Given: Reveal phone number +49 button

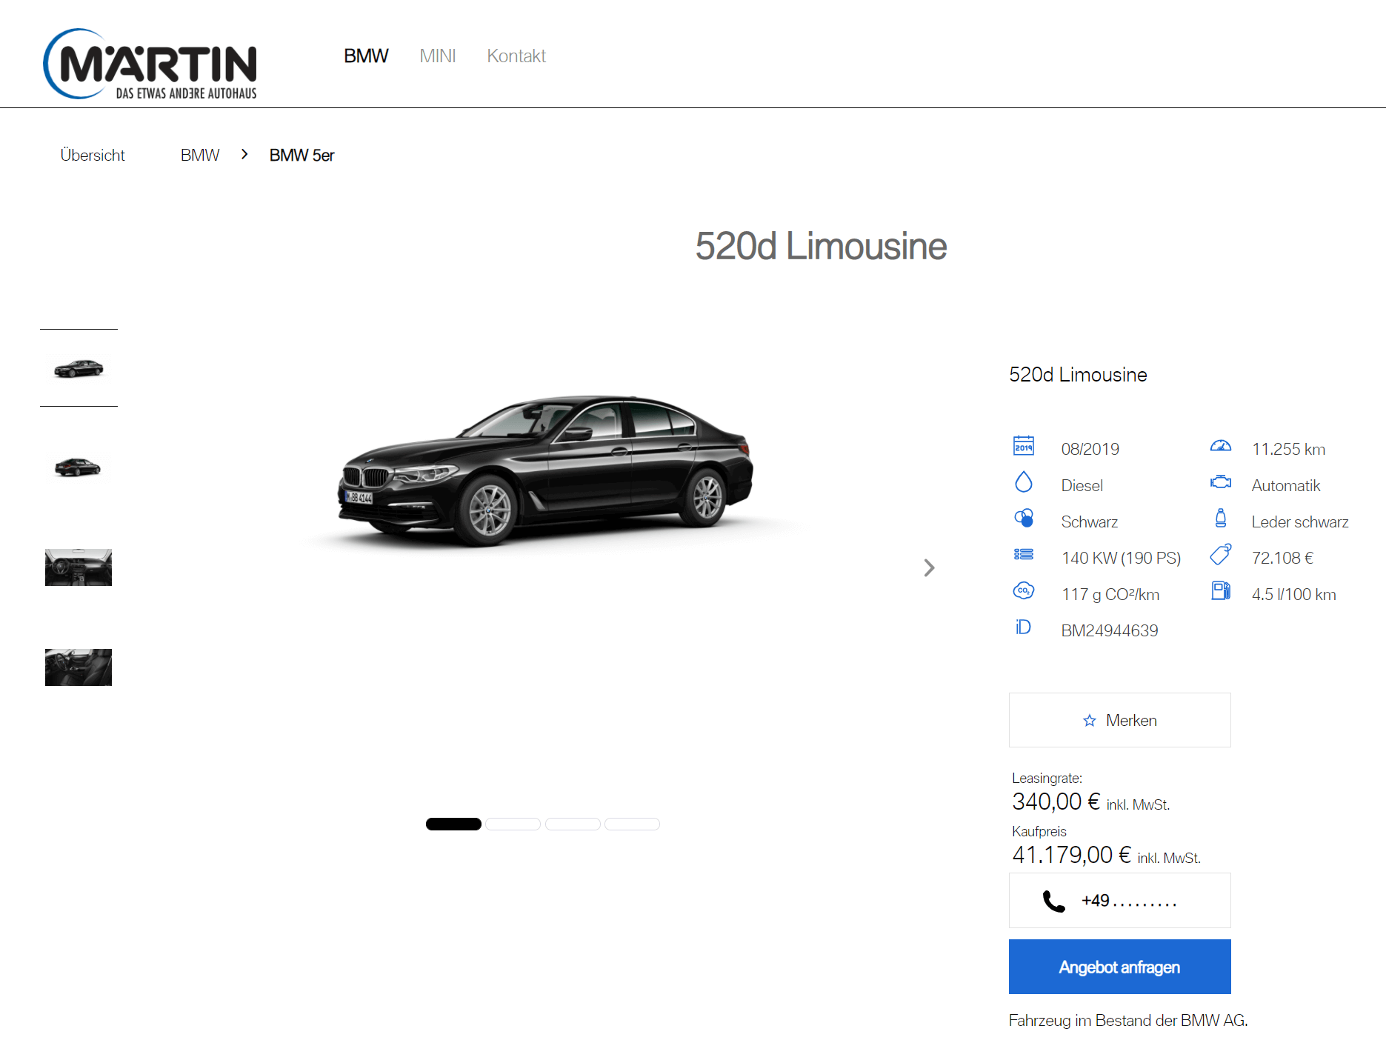Looking at the screenshot, I should 1120,901.
